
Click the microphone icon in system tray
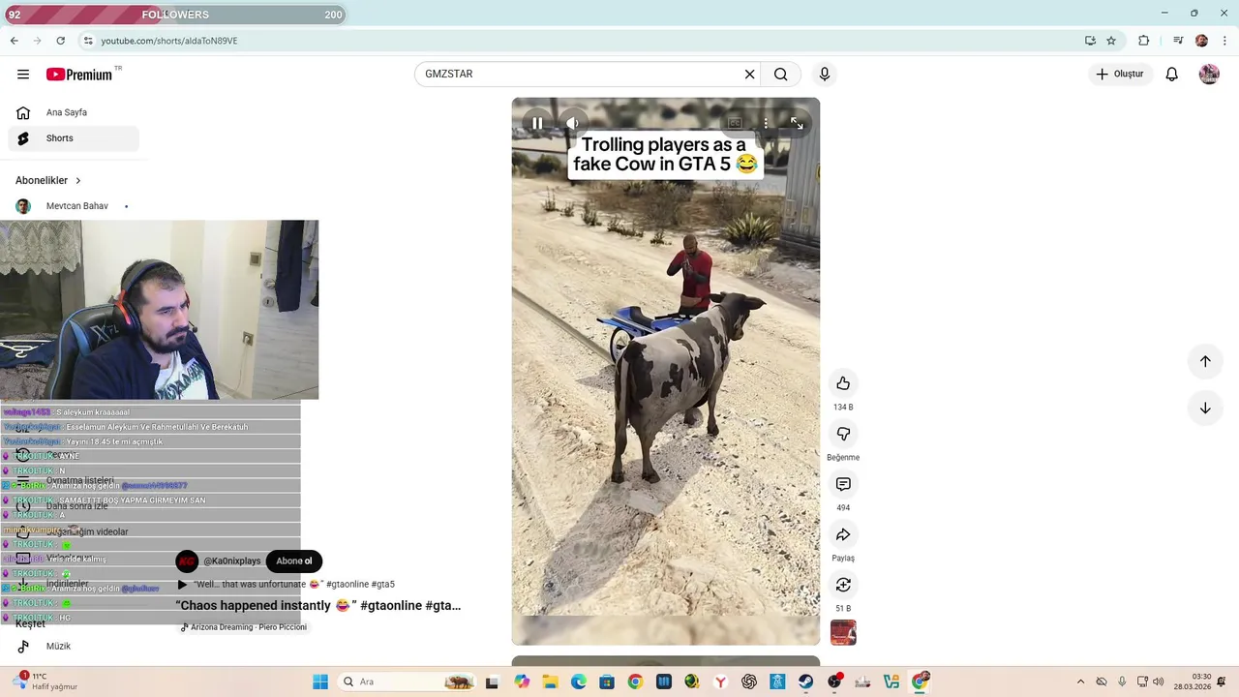(1122, 682)
